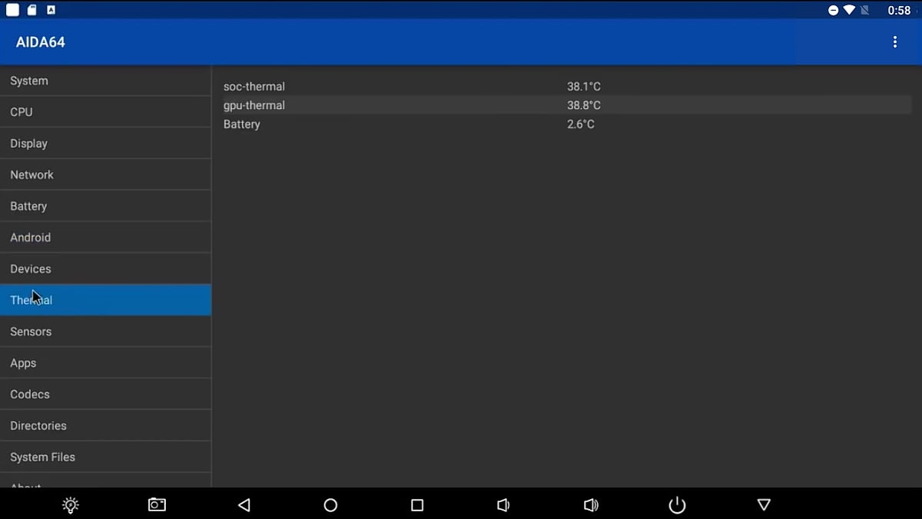Select the screenshot camera icon
The height and width of the screenshot is (519, 922).
click(157, 504)
